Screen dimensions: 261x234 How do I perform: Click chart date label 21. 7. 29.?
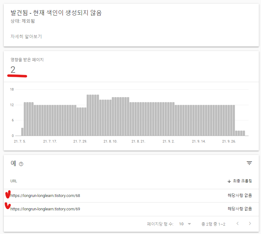tap(80, 141)
